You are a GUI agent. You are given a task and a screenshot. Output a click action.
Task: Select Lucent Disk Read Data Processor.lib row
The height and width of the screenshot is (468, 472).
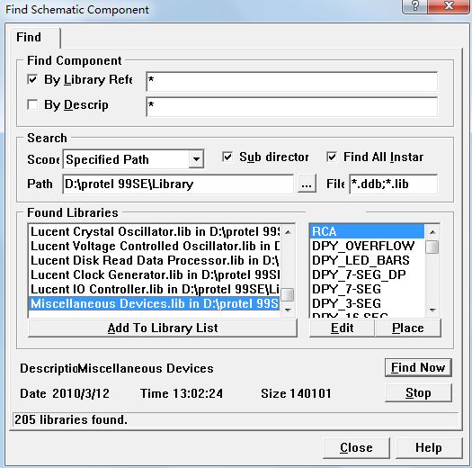155,260
